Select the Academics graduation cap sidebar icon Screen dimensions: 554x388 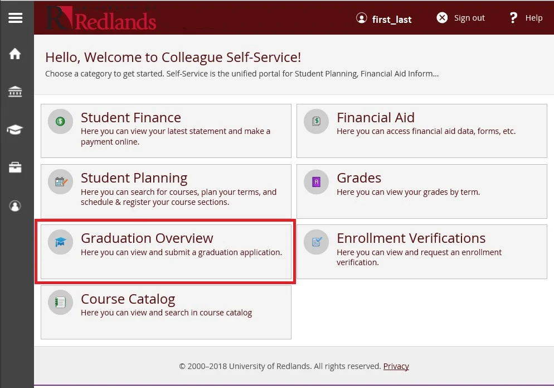(15, 130)
